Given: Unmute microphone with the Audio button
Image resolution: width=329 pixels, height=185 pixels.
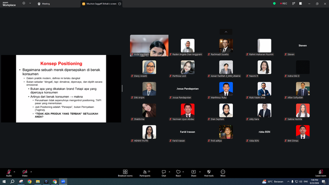Looking at the screenshot, I should click(9, 173).
